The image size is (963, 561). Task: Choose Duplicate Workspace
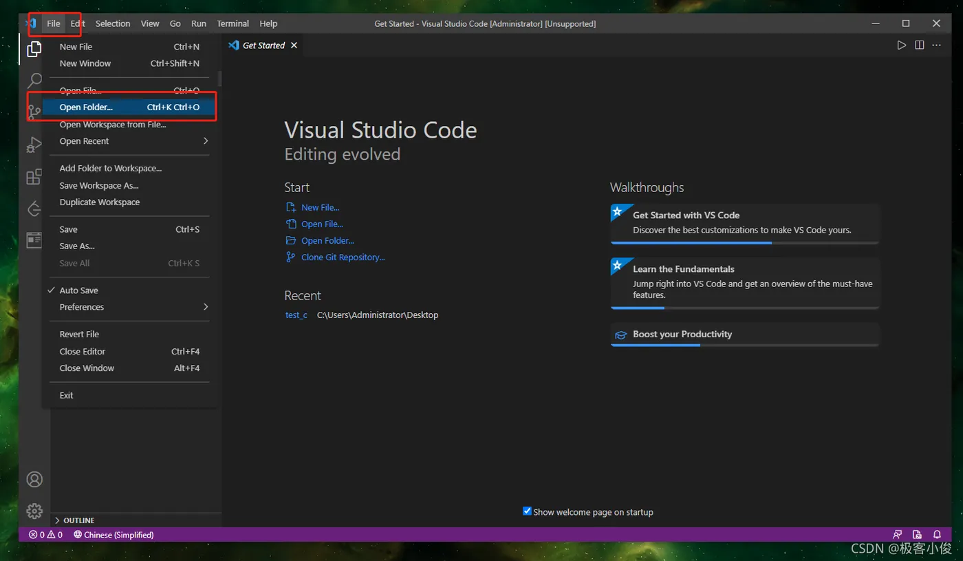pyautogui.click(x=129, y=202)
